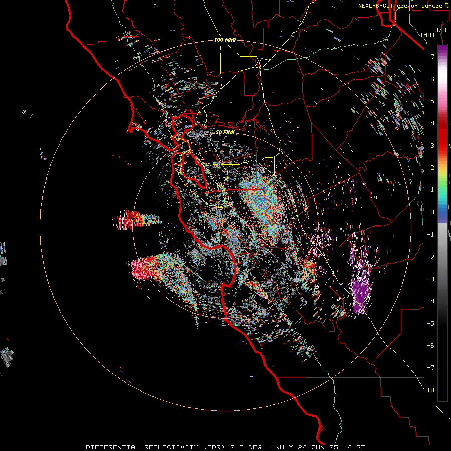Click the '2' value on the color scale
The image size is (451, 451).
coord(432,168)
